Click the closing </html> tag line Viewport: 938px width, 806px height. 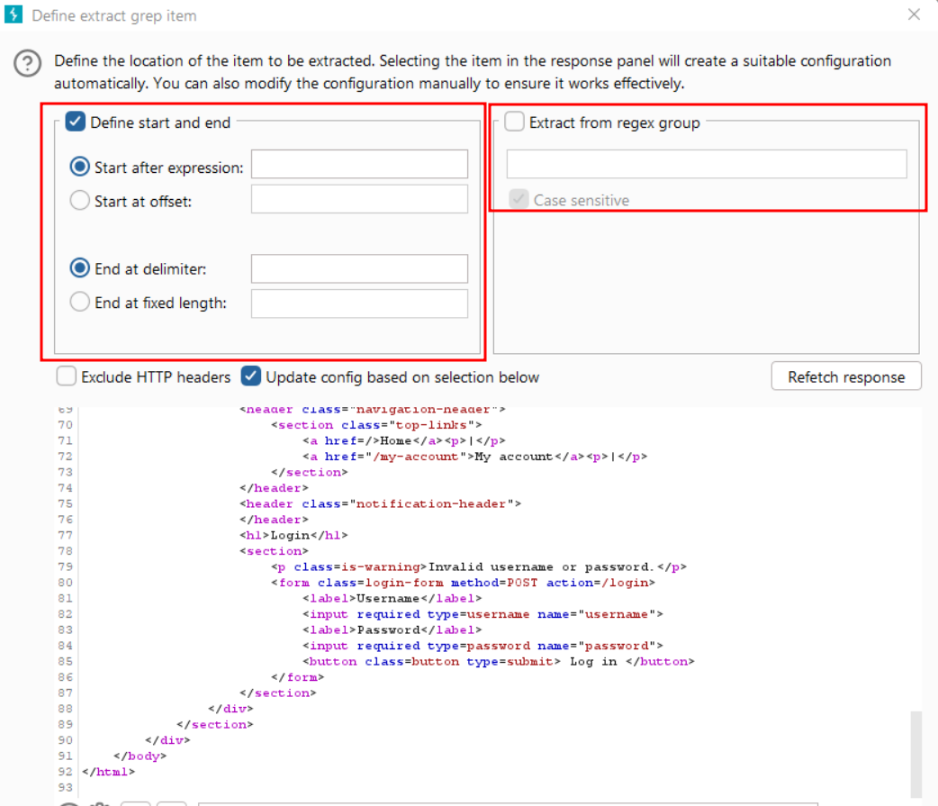(x=109, y=772)
